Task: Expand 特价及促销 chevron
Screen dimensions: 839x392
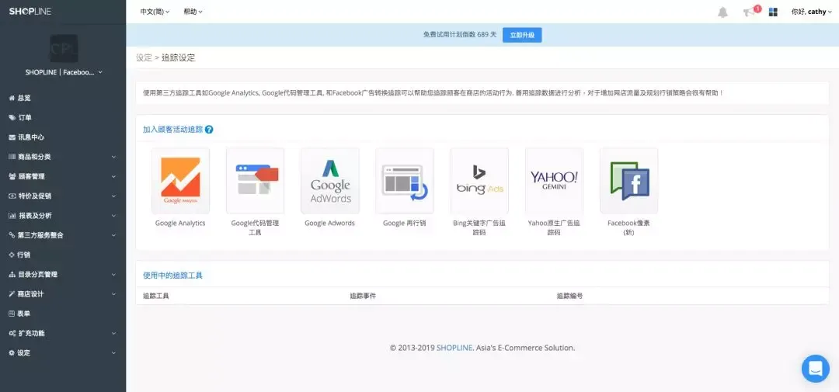Action: [x=113, y=196]
